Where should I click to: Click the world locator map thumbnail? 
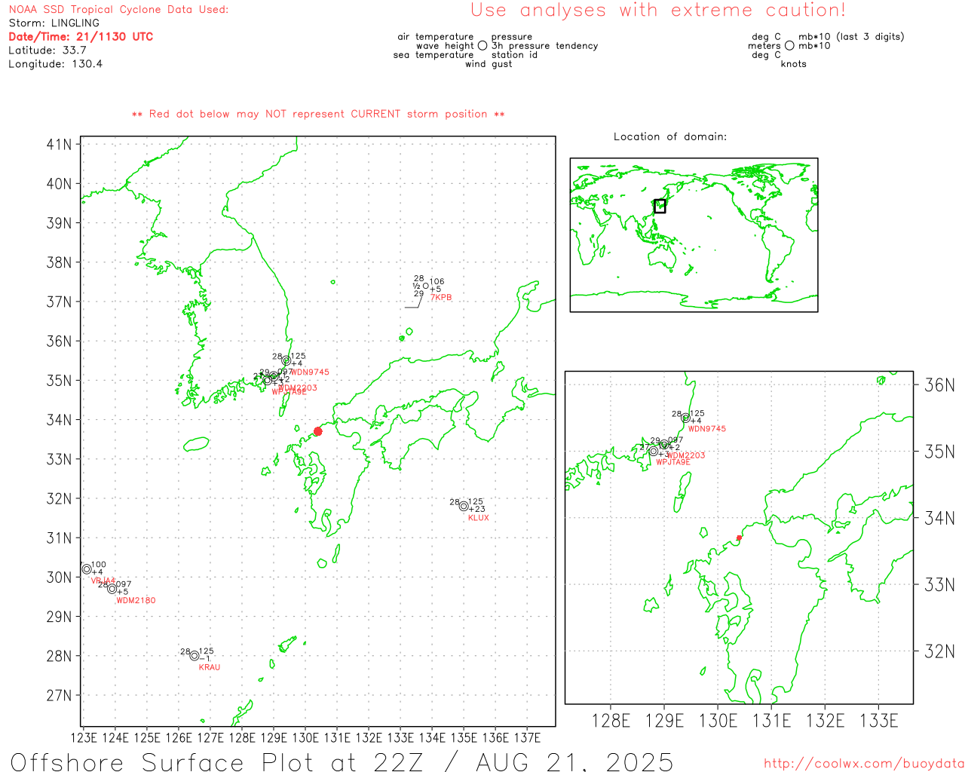coord(694,234)
